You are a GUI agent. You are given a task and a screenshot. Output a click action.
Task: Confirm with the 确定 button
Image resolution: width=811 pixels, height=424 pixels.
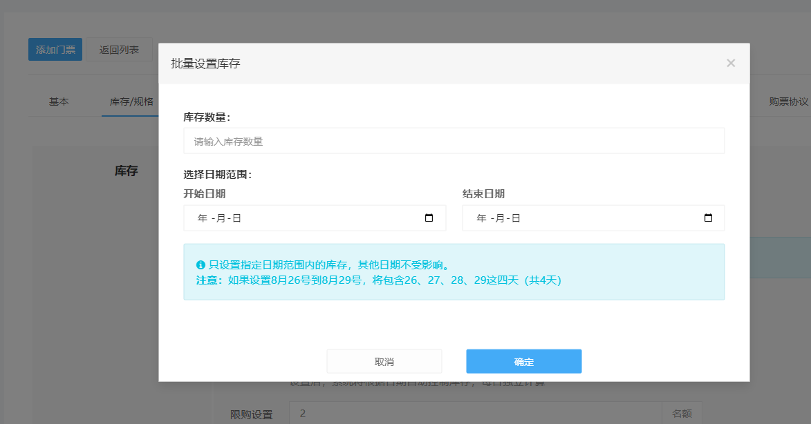coord(523,362)
